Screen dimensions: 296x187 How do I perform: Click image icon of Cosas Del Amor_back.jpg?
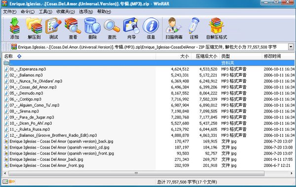6,159
